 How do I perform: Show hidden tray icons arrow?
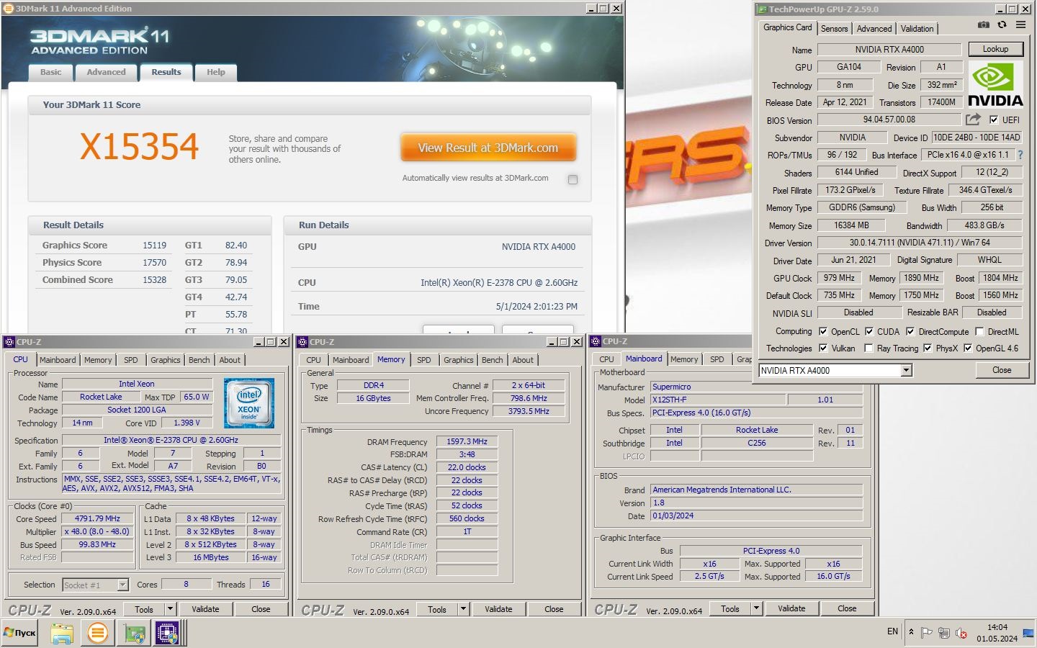point(911,632)
